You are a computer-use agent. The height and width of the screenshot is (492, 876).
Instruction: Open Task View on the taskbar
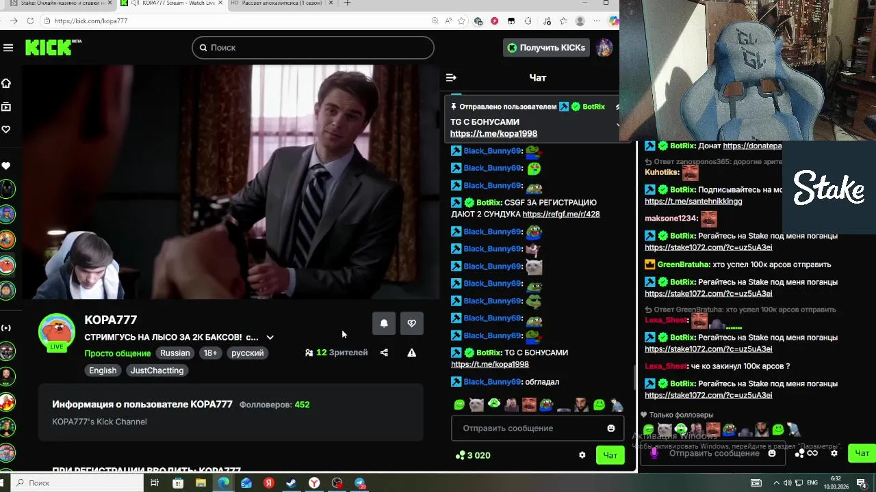click(x=155, y=482)
